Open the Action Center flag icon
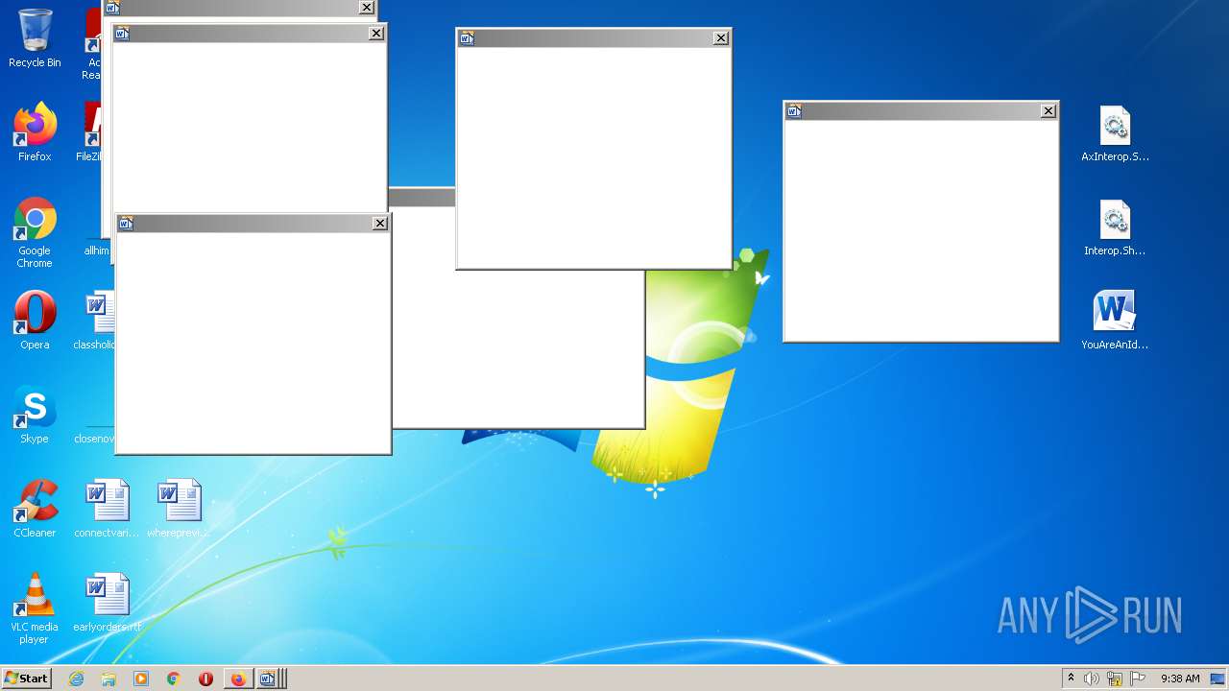The image size is (1229, 691). tap(1138, 679)
